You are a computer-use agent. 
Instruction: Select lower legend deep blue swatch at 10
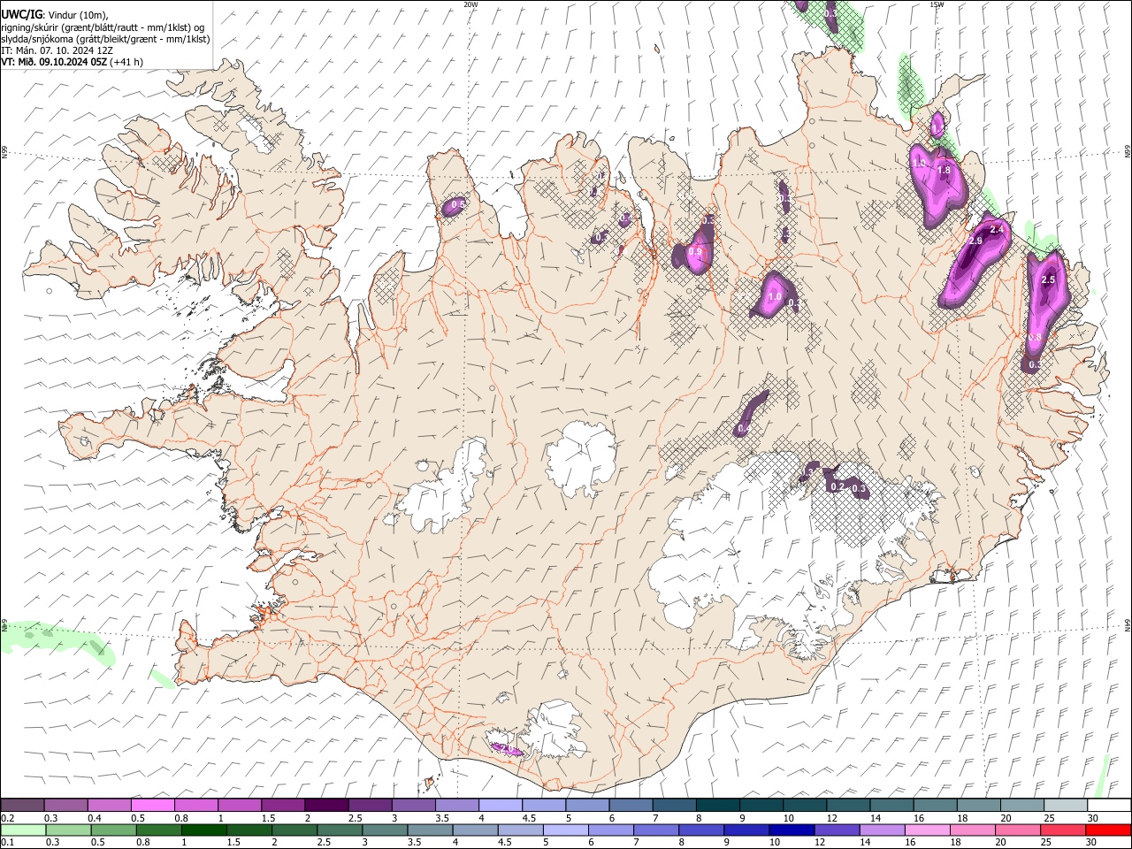791,830
